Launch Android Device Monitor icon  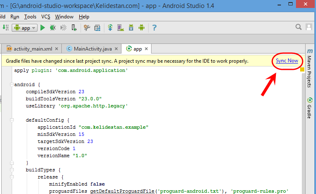click(142, 28)
